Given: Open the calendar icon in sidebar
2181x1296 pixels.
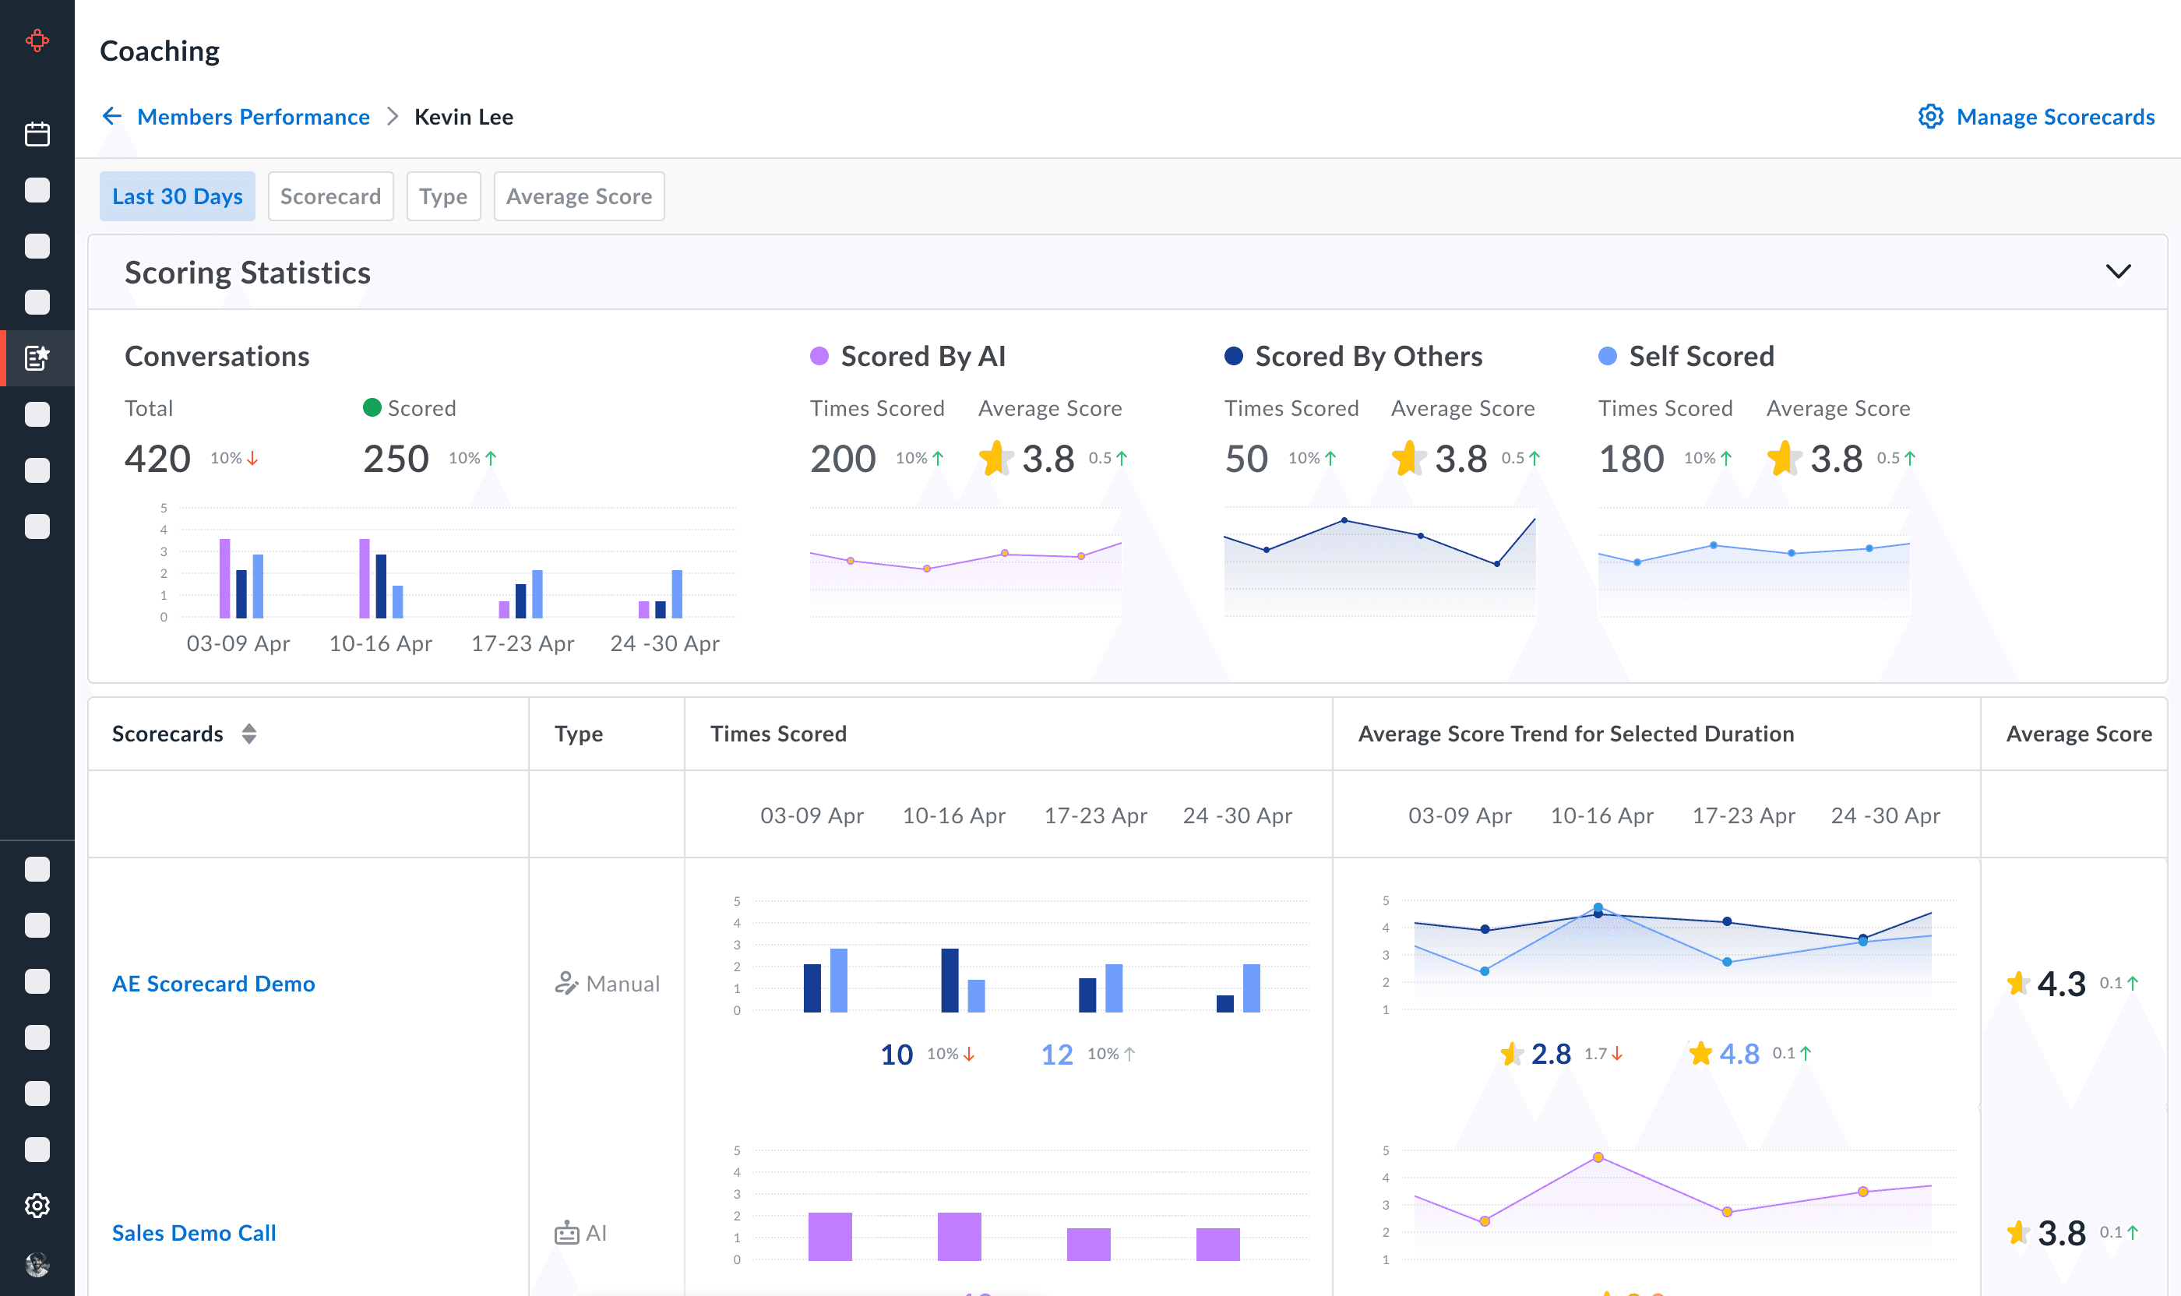Looking at the screenshot, I should (x=37, y=134).
